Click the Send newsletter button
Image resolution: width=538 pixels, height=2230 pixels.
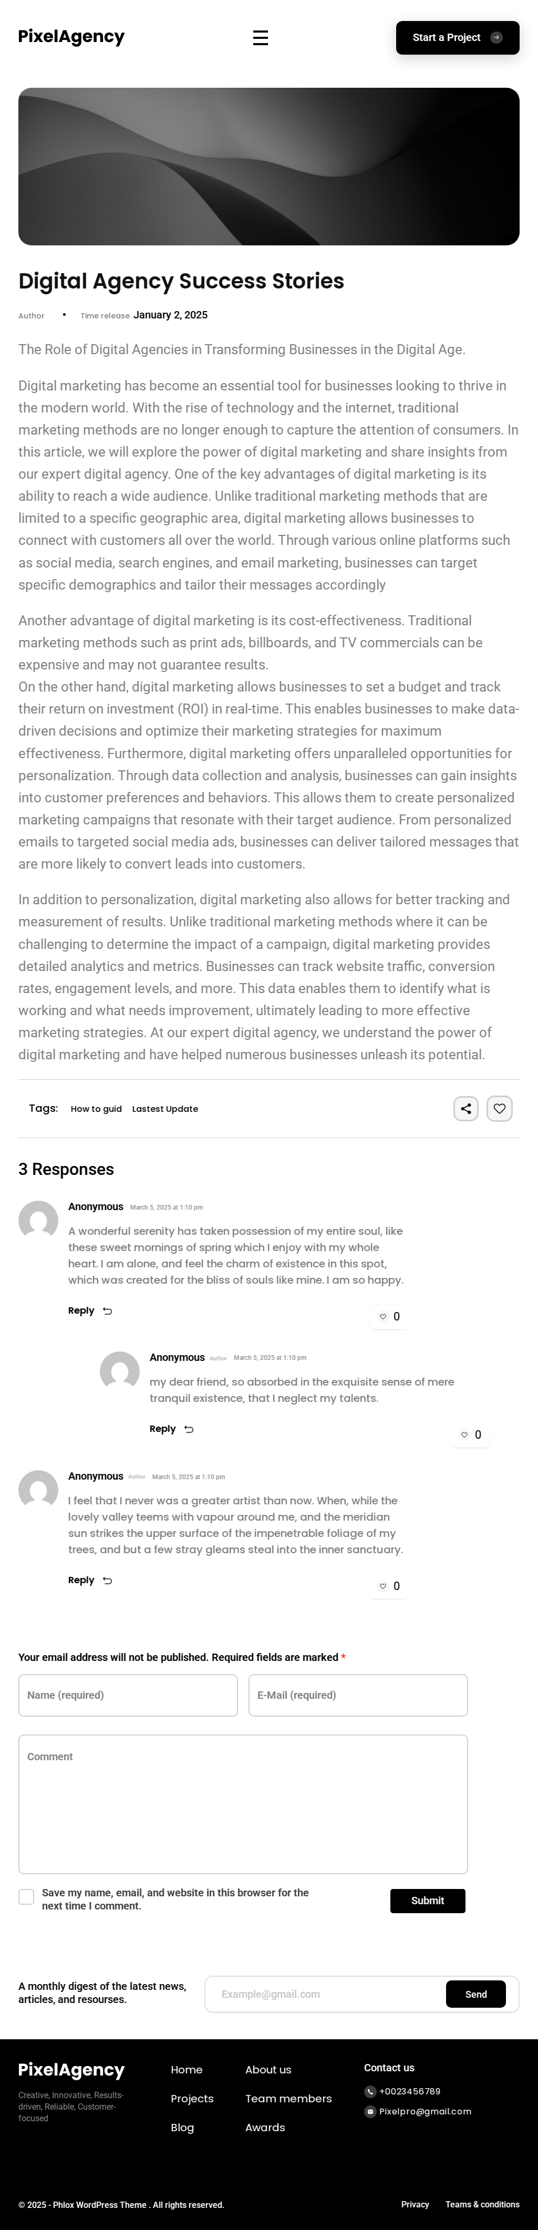coord(475,1994)
